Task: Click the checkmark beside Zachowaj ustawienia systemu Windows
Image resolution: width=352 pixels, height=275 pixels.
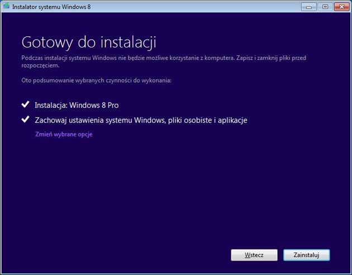Action: [25, 119]
